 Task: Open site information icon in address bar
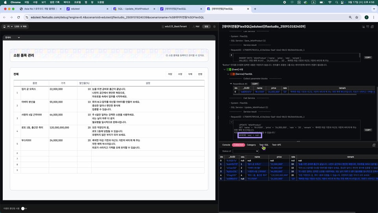click(x=27, y=17)
